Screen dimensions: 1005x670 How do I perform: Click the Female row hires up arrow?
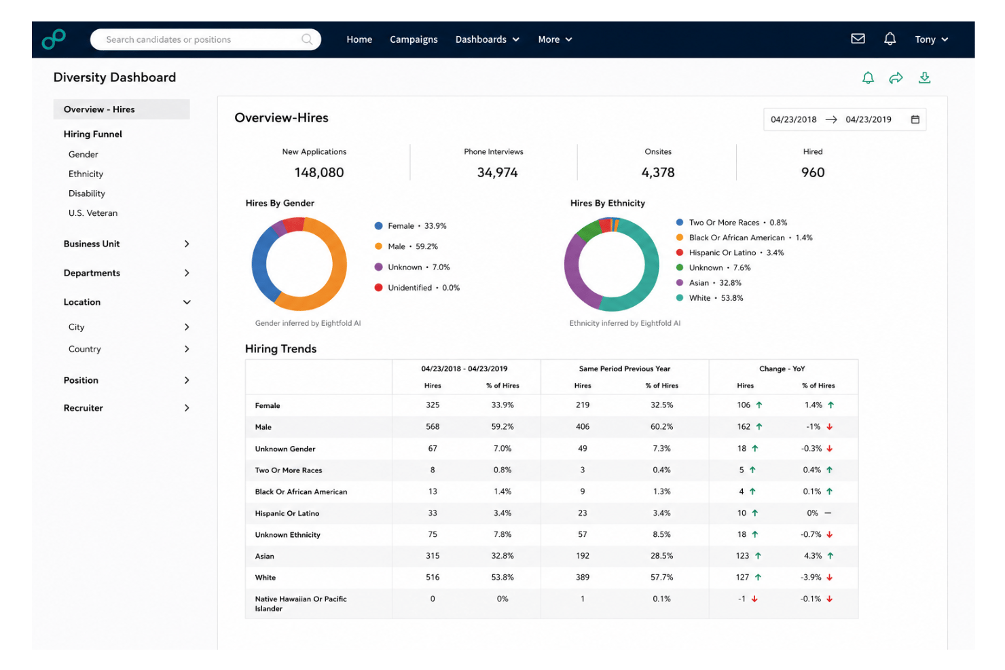point(759,405)
